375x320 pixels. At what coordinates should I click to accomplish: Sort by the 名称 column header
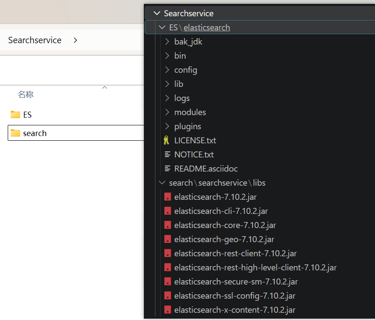pyautogui.click(x=26, y=95)
